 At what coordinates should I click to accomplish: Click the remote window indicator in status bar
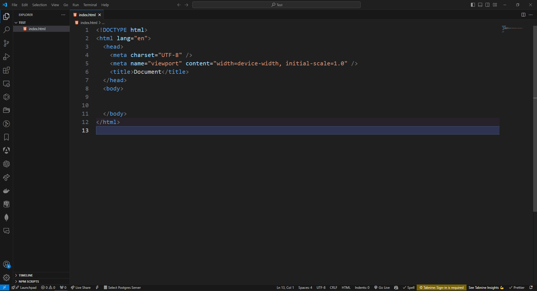point(4,287)
